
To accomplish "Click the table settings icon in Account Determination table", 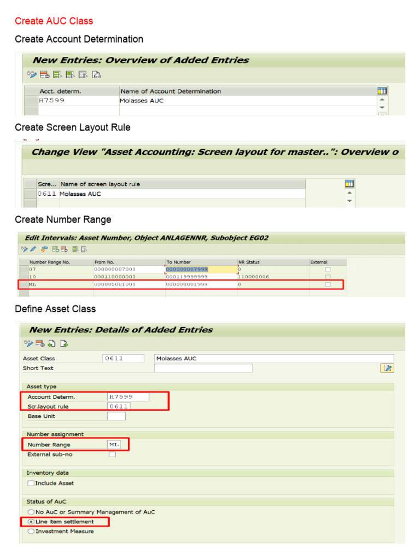I will pos(382,91).
